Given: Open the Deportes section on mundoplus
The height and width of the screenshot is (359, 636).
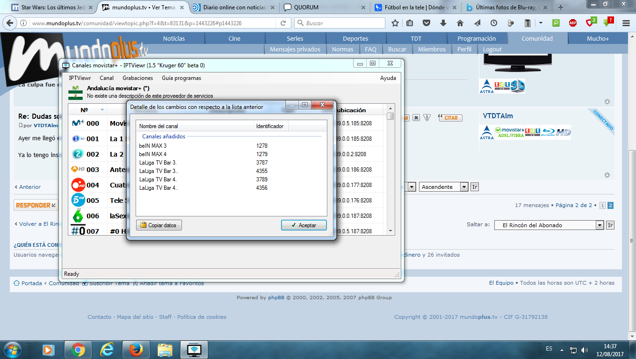Looking at the screenshot, I should [x=355, y=38].
